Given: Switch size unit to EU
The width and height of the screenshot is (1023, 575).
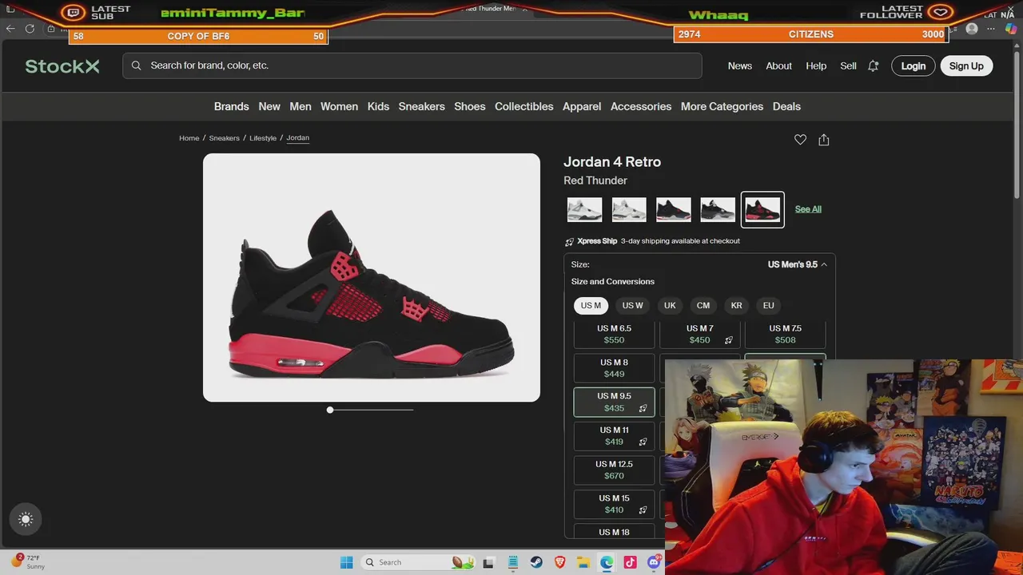Looking at the screenshot, I should click(x=768, y=305).
